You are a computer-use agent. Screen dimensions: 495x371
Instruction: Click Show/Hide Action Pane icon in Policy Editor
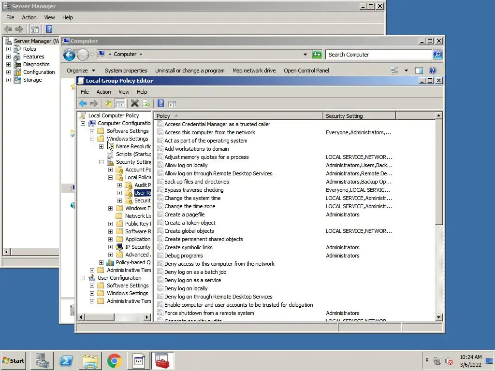[x=172, y=104]
